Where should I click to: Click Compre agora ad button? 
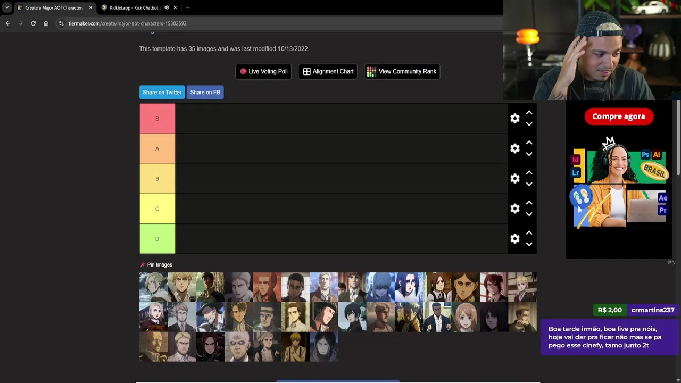618,116
